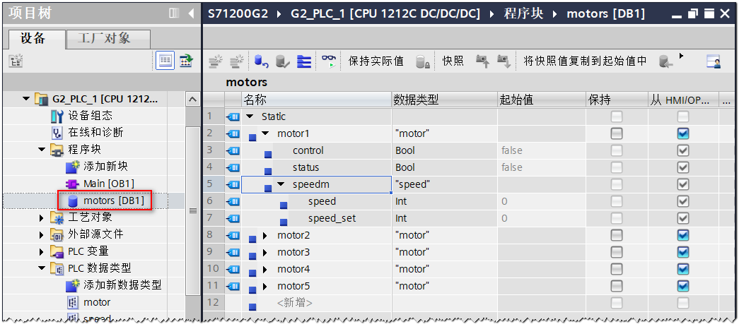Click 添加新数据类型 in the tree
The width and height of the screenshot is (739, 329).
[x=122, y=285]
